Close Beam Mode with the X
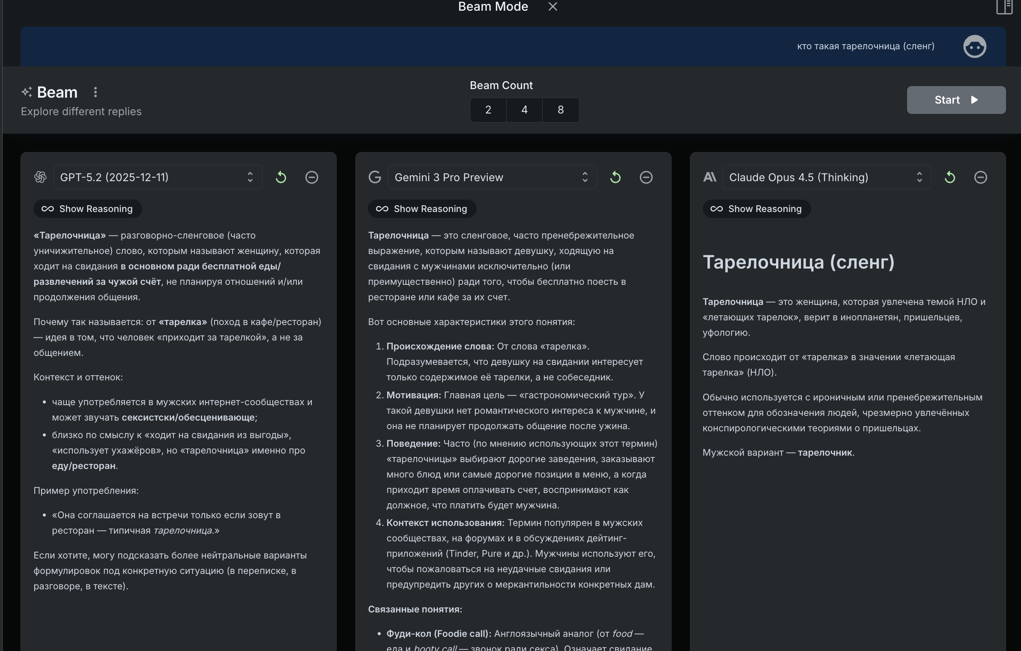This screenshot has height=651, width=1021. pos(553,6)
